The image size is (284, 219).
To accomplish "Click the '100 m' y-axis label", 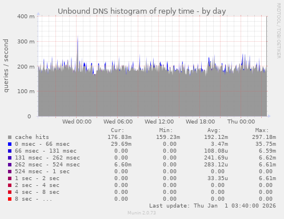I will (26, 91).
